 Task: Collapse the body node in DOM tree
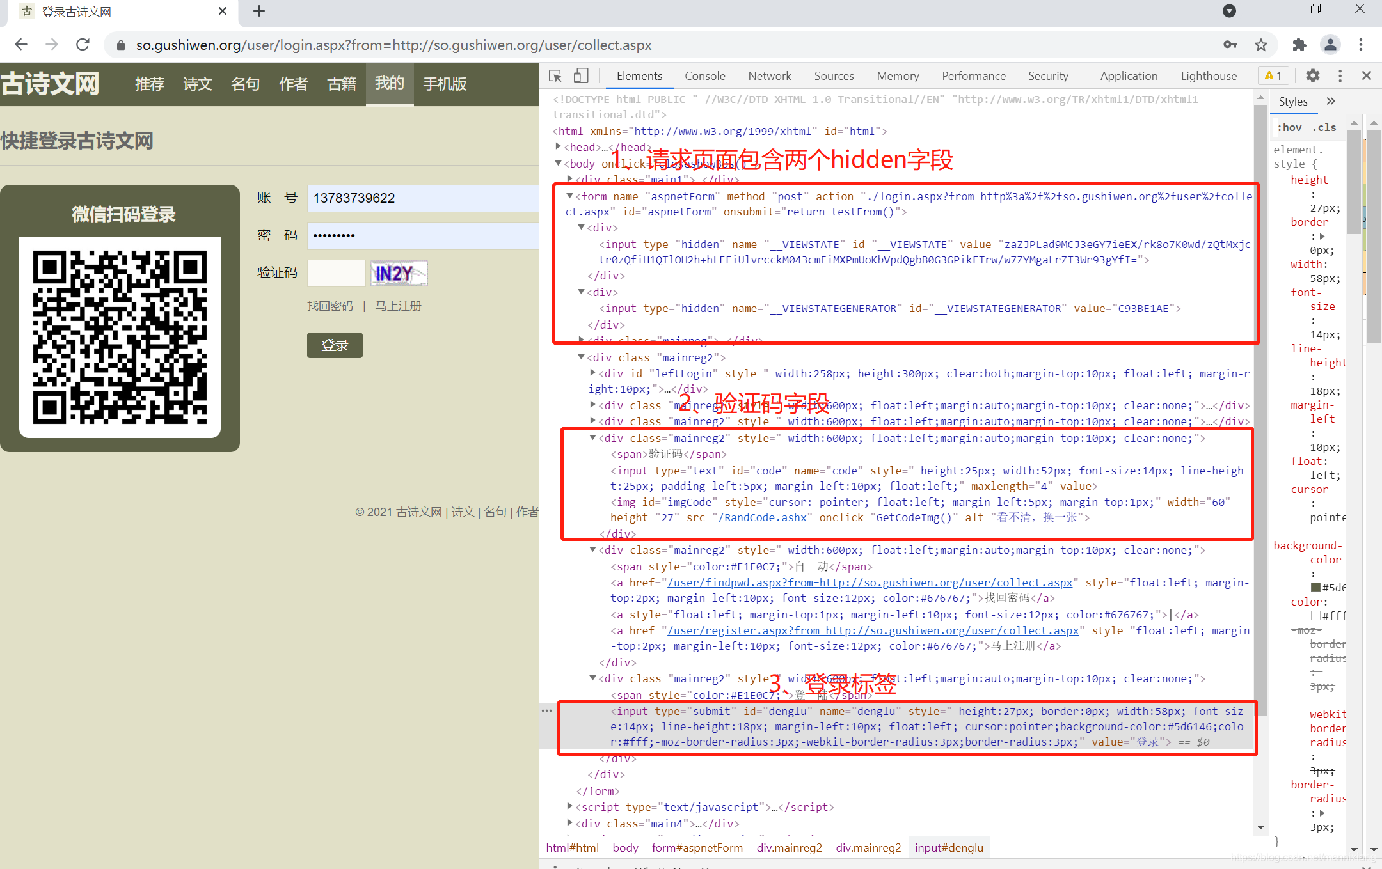pos(559,164)
